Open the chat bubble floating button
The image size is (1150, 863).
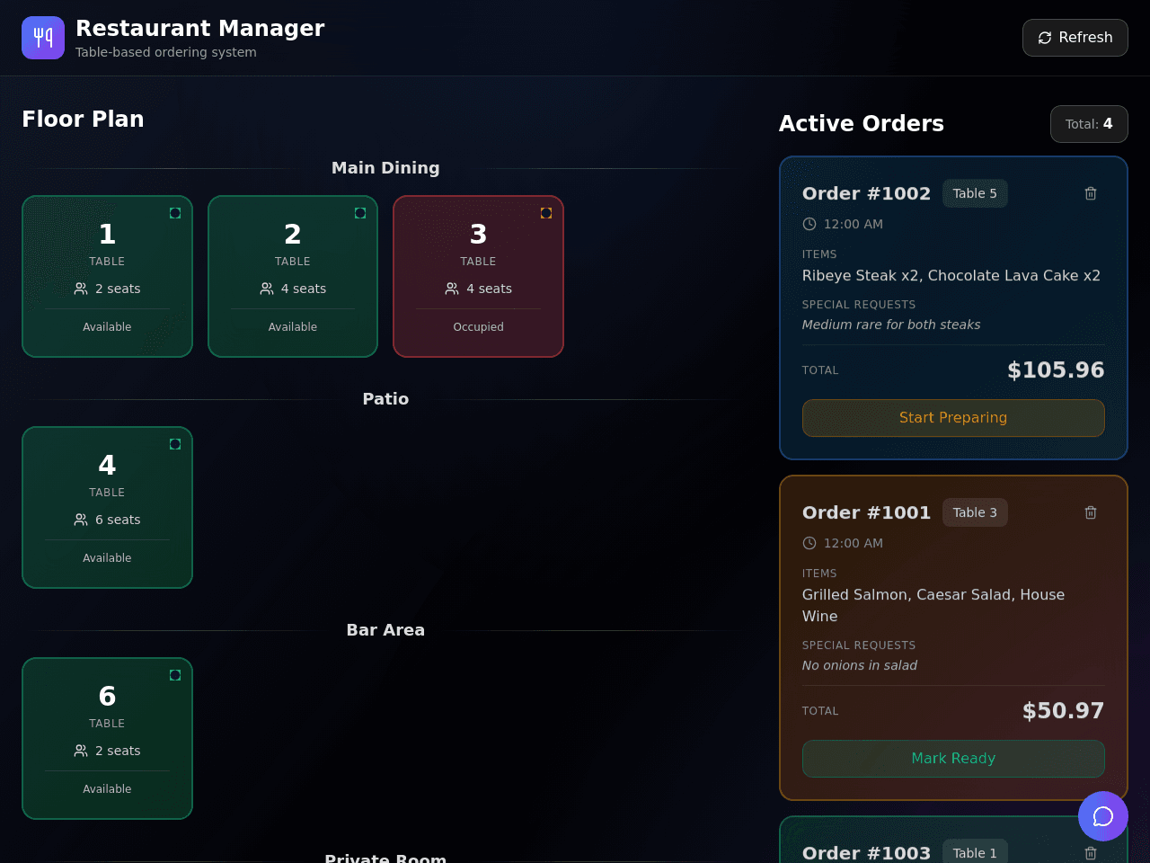(1103, 816)
